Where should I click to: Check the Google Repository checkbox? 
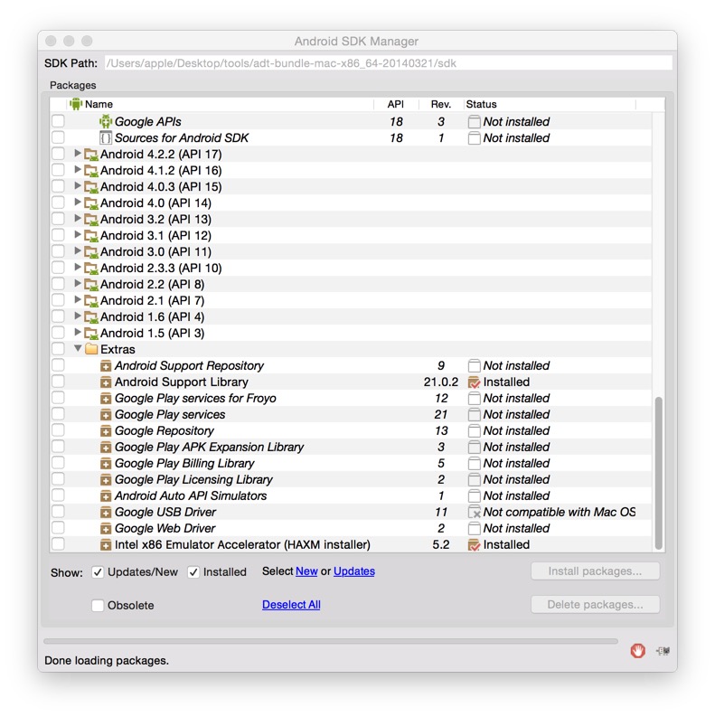58,430
